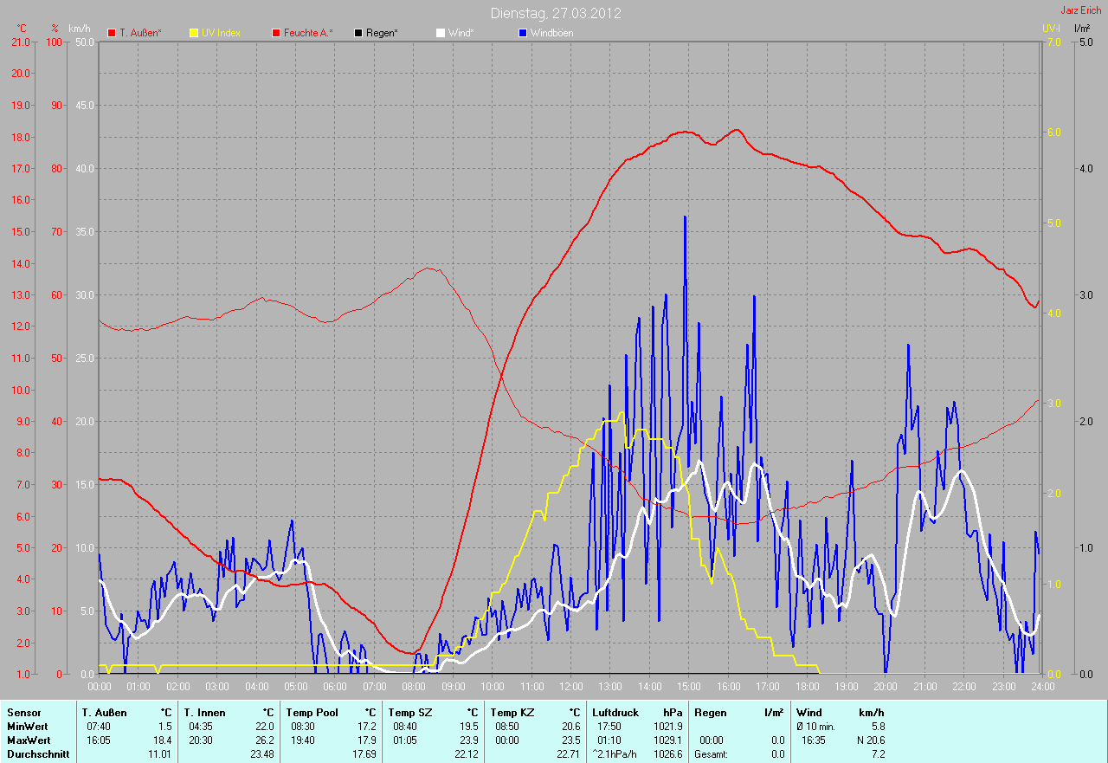
Task: Select the 'T. Außen*' legend label
Action: (140, 33)
